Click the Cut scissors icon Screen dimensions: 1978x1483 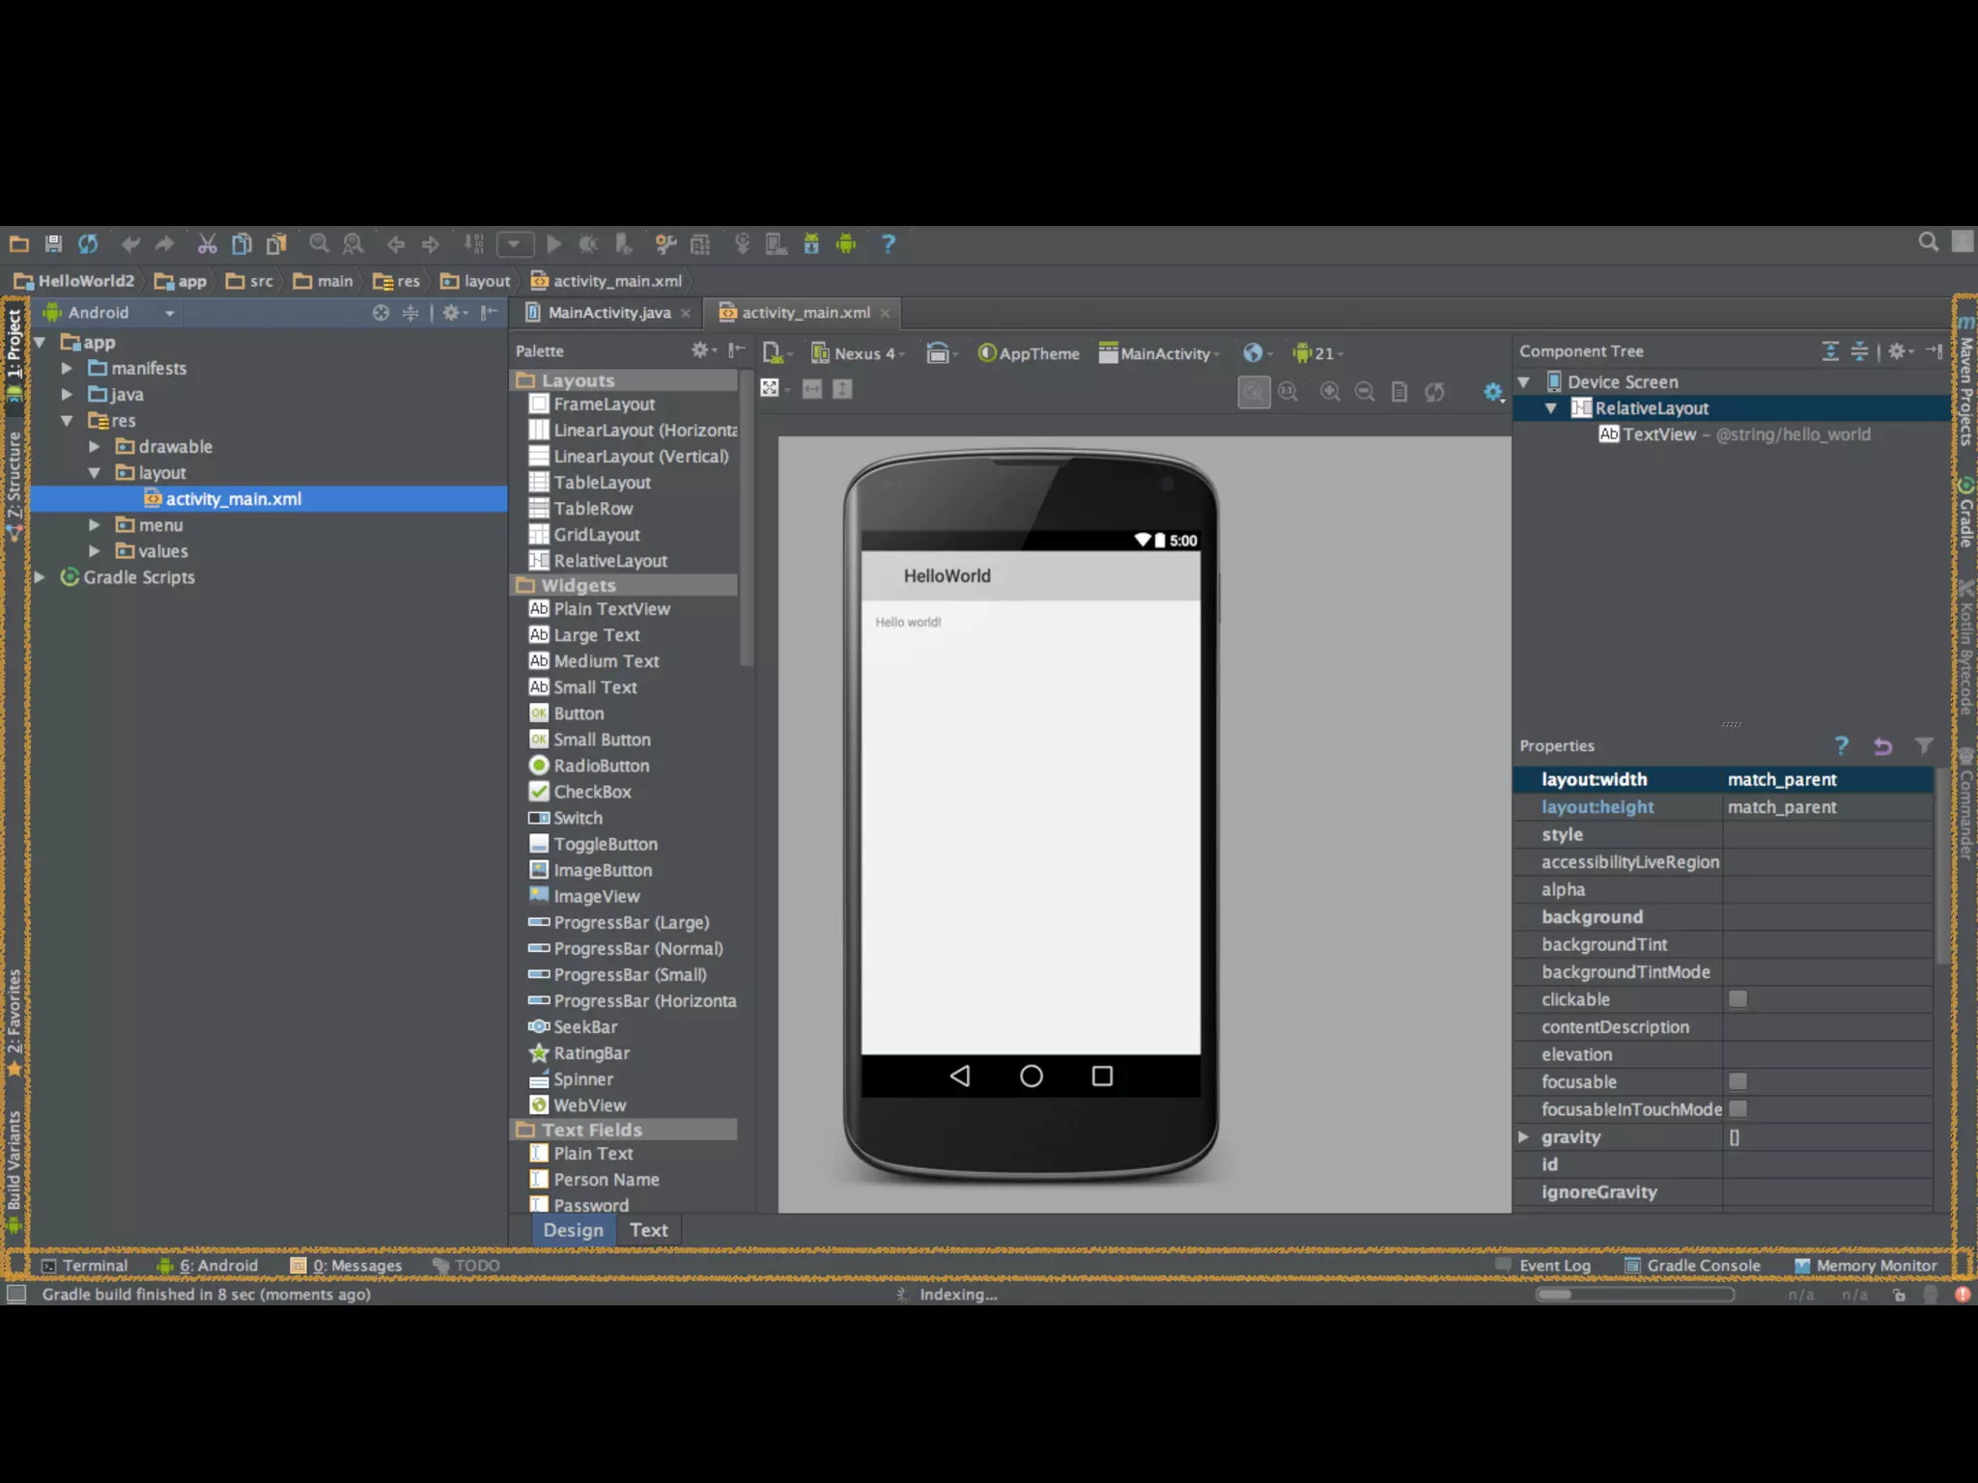(x=207, y=244)
